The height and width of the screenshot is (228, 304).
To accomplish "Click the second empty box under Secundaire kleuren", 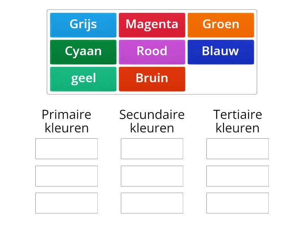I will (152, 176).
